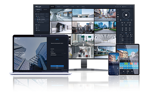
Task: Click the admin user icon in top bar
Action: [123, 7]
